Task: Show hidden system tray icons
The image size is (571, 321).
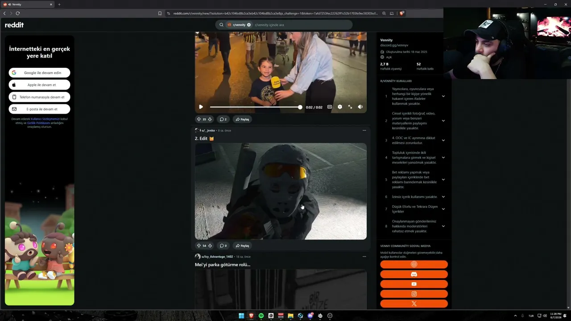Action: pos(515,316)
